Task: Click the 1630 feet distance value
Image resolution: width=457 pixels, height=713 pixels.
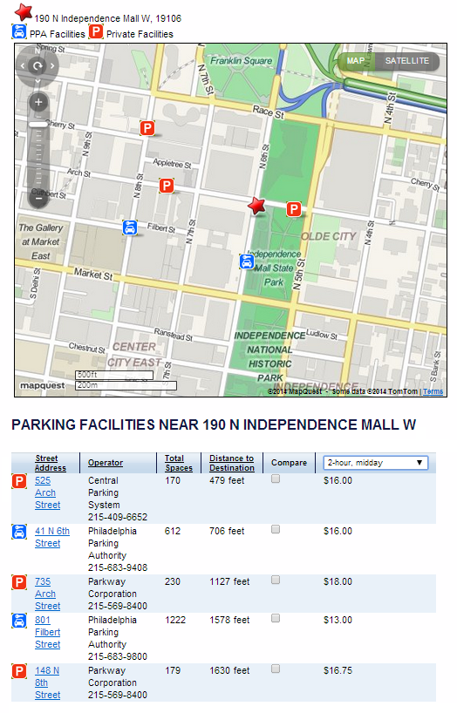Action: 229,670
